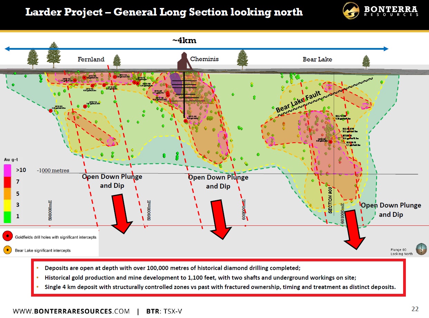Click the orange 5 g/t legend swatch

[8, 193]
